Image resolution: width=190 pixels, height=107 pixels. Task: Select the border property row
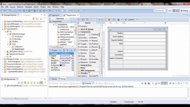(x=61, y=63)
